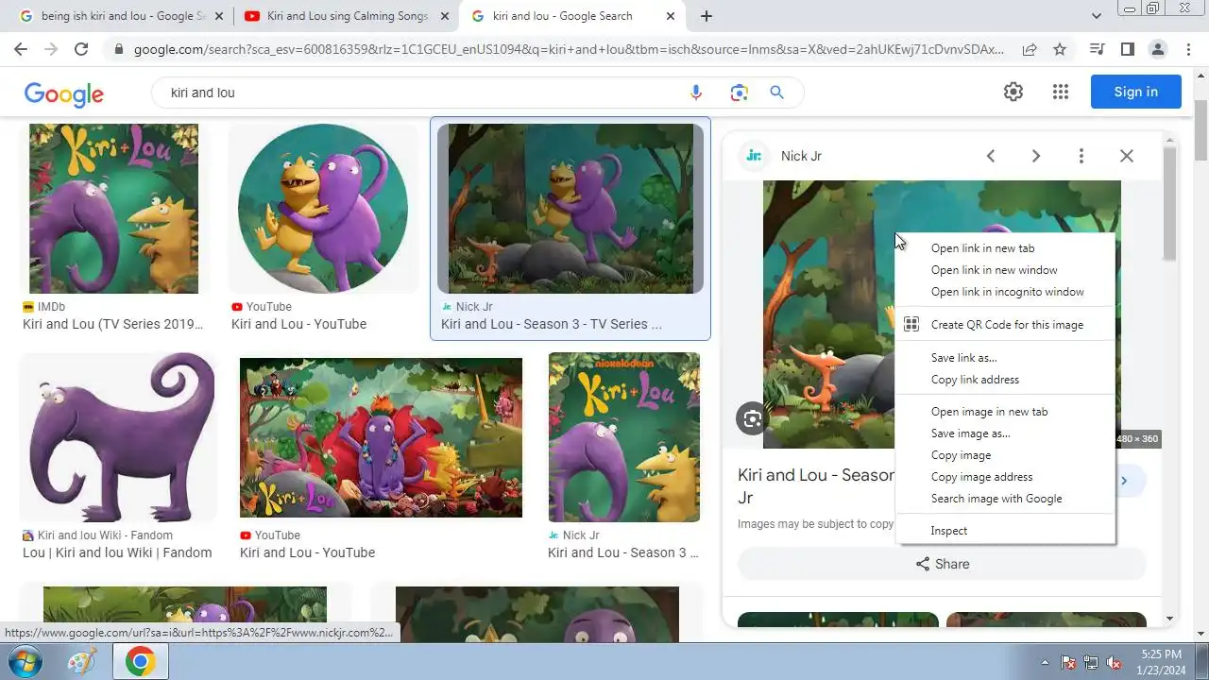Screen dimensions: 1209x680
Task: Close the 'kiri and lou - Google Search' tab
Action: pos(671,16)
